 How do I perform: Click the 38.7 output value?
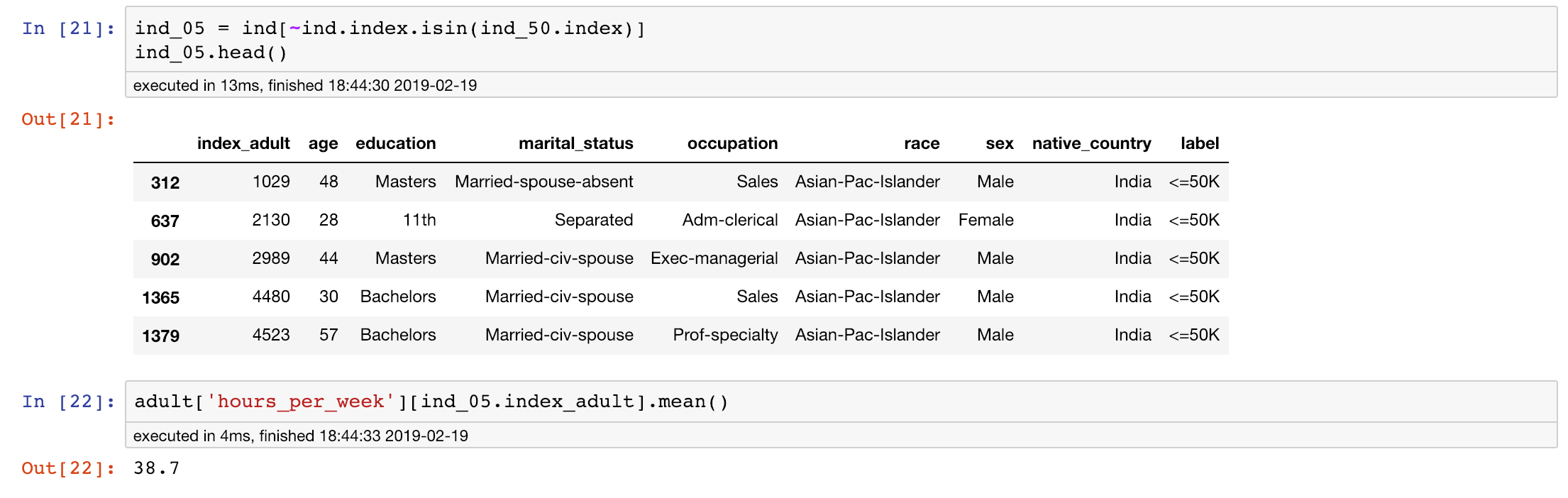click(156, 468)
